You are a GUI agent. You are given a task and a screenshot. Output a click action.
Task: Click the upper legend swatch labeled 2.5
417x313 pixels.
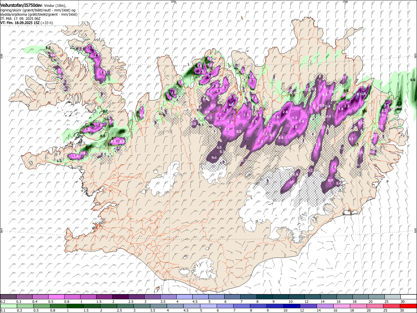point(136,297)
